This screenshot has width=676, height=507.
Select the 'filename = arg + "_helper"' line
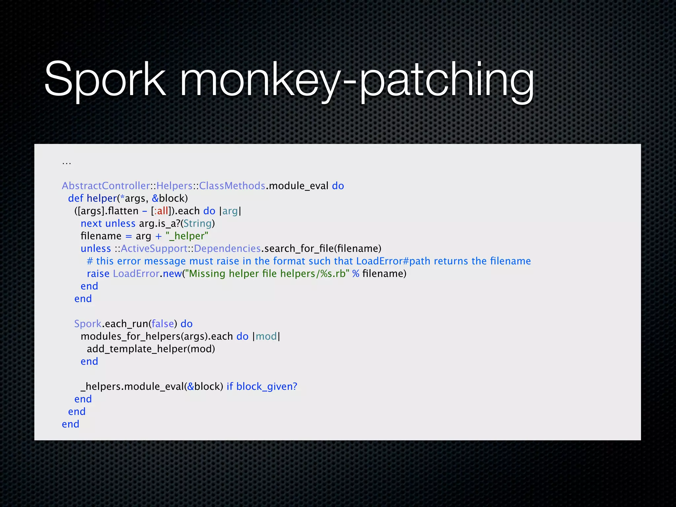145,236
